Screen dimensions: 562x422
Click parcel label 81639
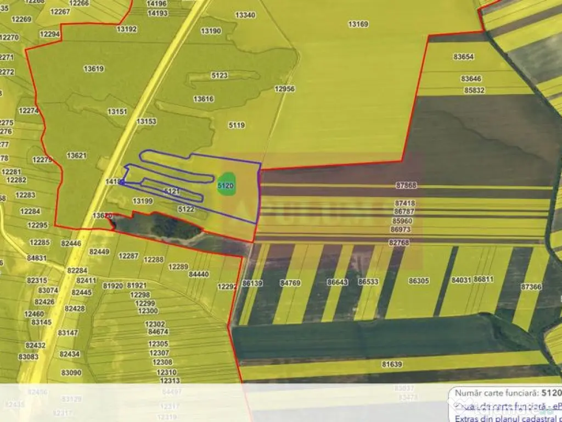(x=392, y=364)
